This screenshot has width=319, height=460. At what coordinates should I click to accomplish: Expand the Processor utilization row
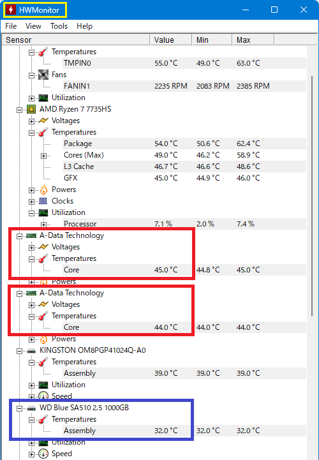[43, 225]
